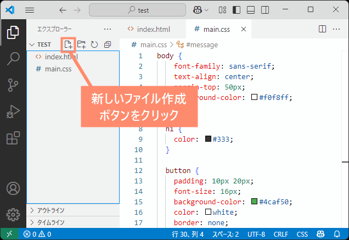This screenshot has width=349, height=240.
Task: Place cursor on the button { line
Action: click(182, 170)
